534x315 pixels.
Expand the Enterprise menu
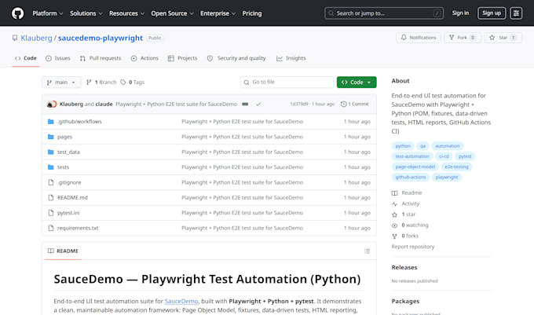pyautogui.click(x=218, y=13)
